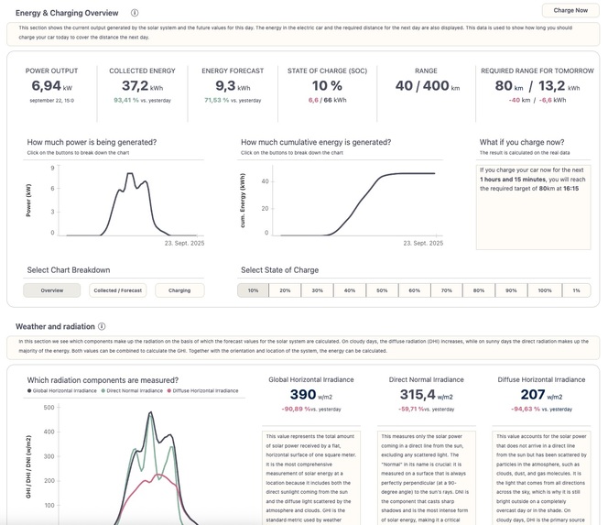Click the power generation chart peak
This screenshot has width=608, height=525.
coord(130,173)
